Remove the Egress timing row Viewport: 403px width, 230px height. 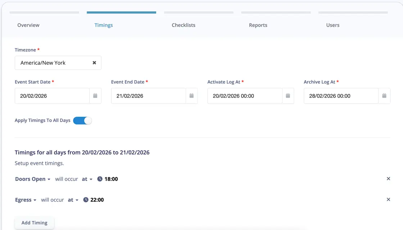coord(388,199)
